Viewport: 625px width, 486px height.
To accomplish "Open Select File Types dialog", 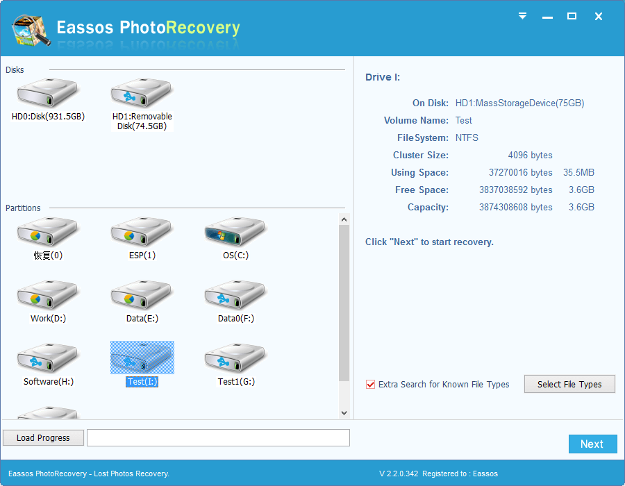I will pyautogui.click(x=569, y=384).
